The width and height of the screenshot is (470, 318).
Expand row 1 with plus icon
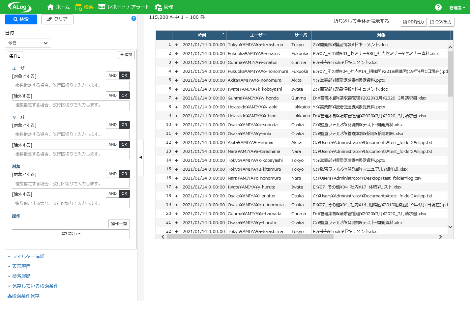click(x=176, y=45)
